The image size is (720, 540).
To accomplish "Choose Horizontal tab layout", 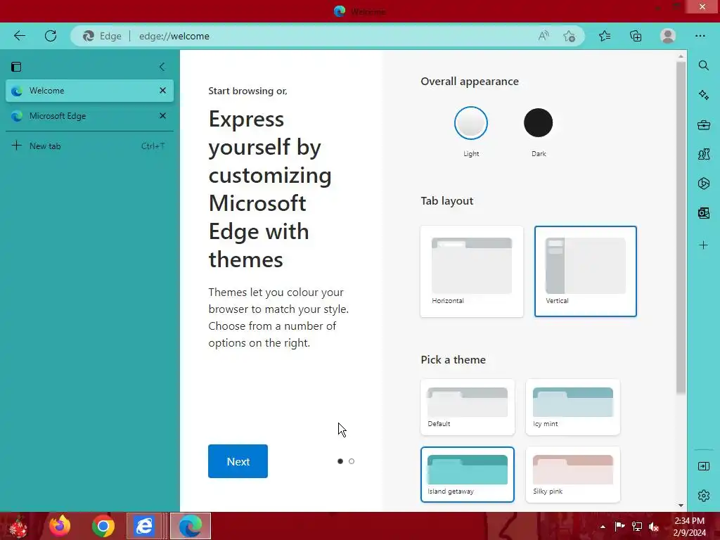I will pos(472,271).
